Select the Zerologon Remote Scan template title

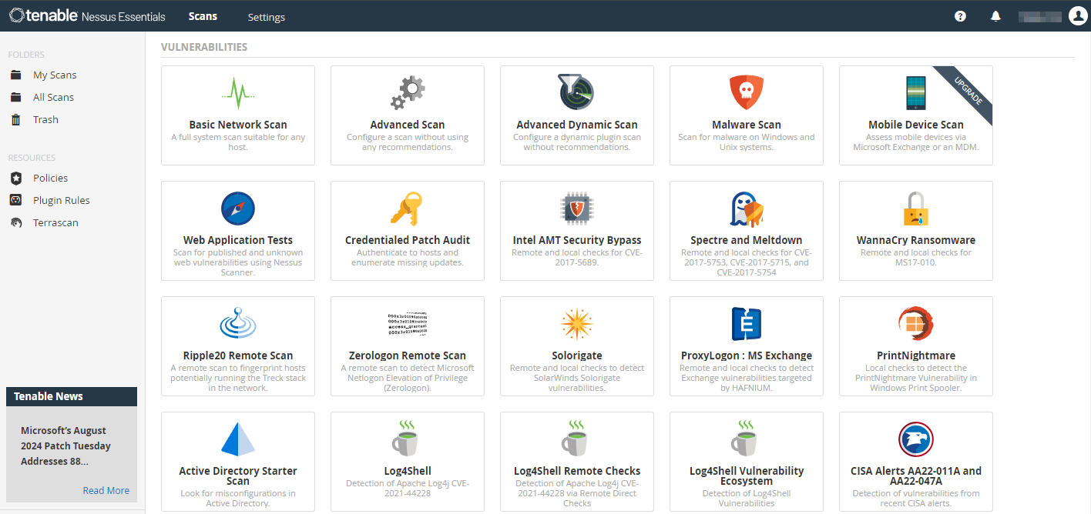click(x=407, y=355)
